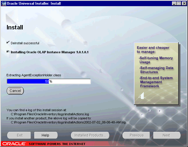Click the installActions.log path text
Screen dimensions: 188x147
[50, 114]
